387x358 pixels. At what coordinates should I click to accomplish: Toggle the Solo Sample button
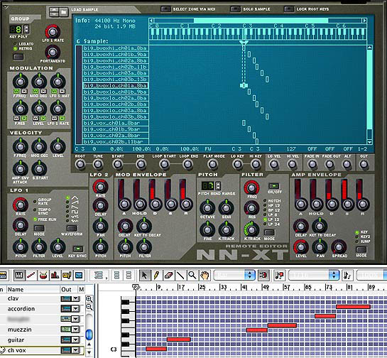236,9
